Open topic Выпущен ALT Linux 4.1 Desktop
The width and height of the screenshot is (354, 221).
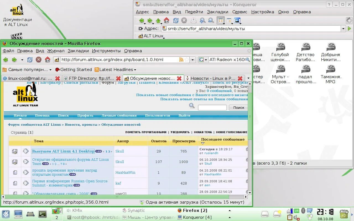pyautogui.click(x=63, y=151)
